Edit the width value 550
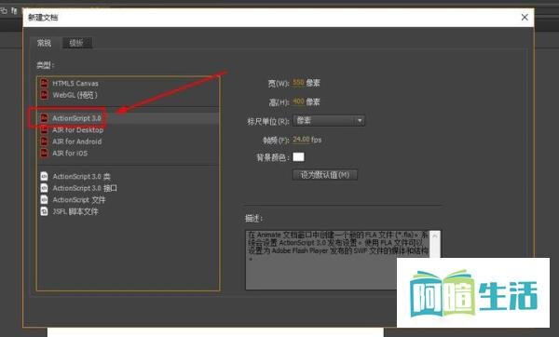The width and height of the screenshot is (559, 337). 298,83
